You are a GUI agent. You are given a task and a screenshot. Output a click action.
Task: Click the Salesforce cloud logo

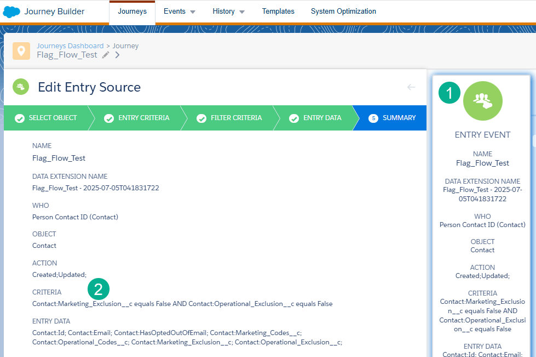coord(11,12)
